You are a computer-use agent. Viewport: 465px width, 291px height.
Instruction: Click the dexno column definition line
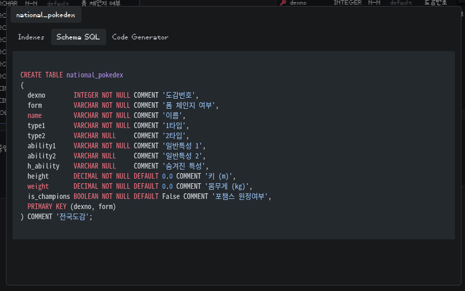113,95
